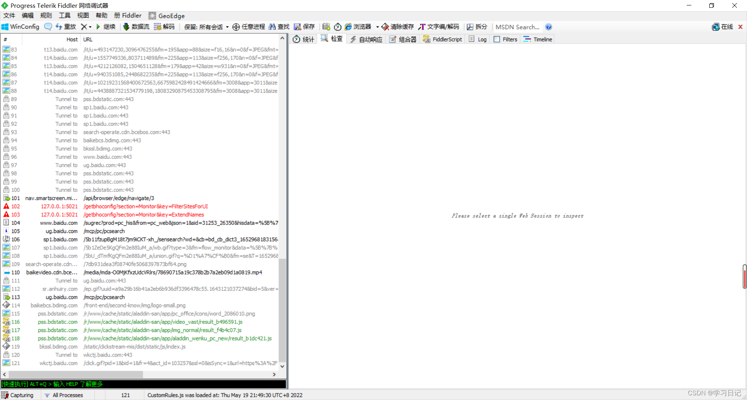Select session 101 nav.smartscreen row
This screenshot has width=747, height=400.
tap(140, 198)
